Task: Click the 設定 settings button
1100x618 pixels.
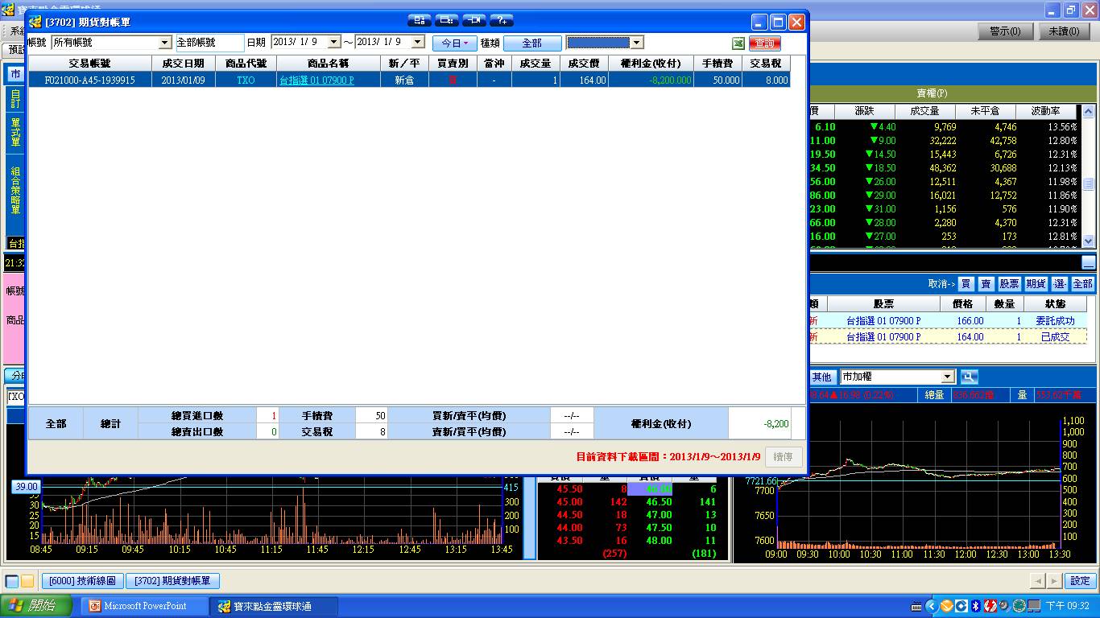Action: pos(1081,581)
